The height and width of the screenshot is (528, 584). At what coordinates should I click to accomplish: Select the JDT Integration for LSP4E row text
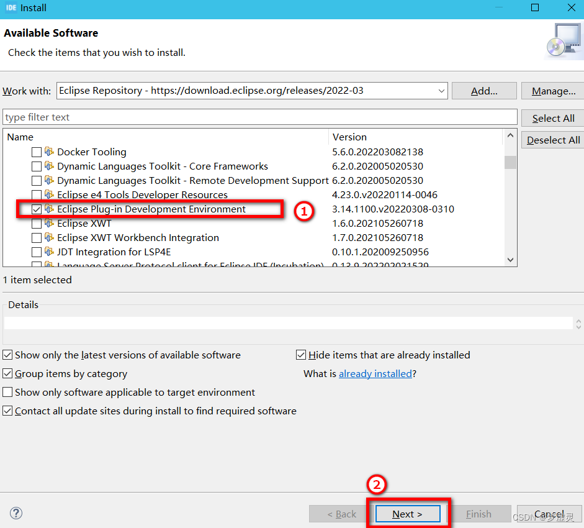114,252
